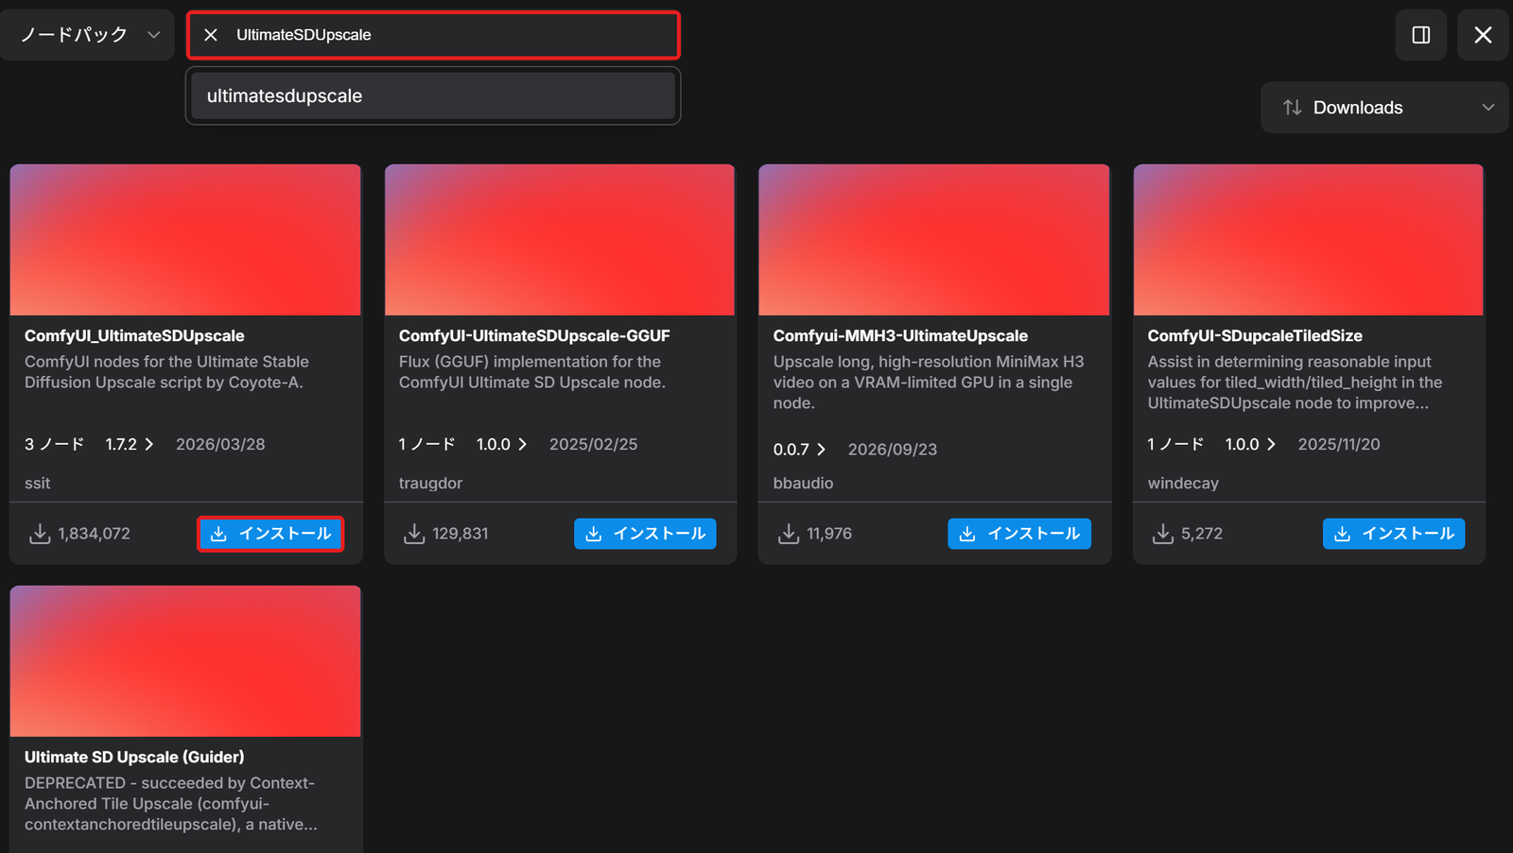Click the 2025/11/20 date text
The image size is (1513, 853).
[x=1339, y=444]
